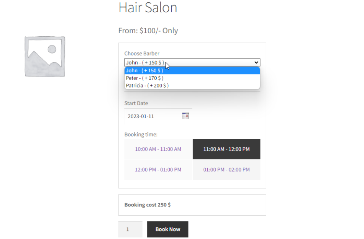Screen dimensions: 364x239
Task: Pick the 12:00 PM - 01:00 PM slot
Action: (x=158, y=169)
